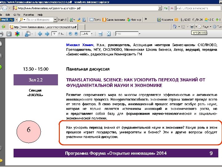Go to previous PDF page arrow

coord(40,34)
